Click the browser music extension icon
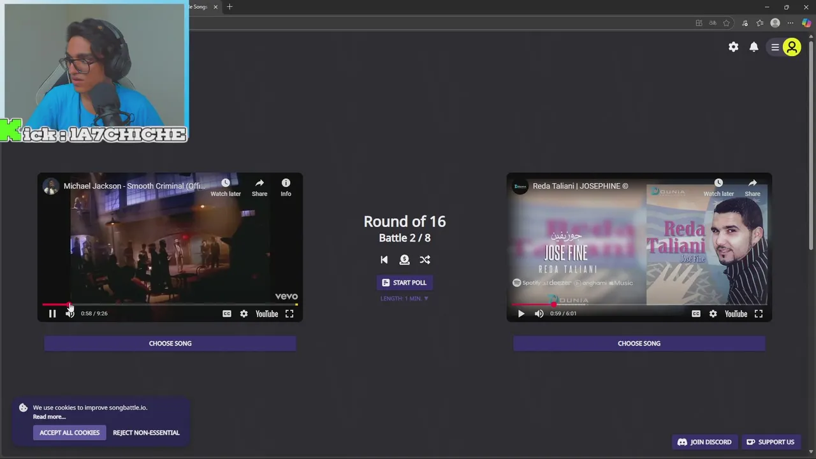The height and width of the screenshot is (459, 816). [x=745, y=23]
